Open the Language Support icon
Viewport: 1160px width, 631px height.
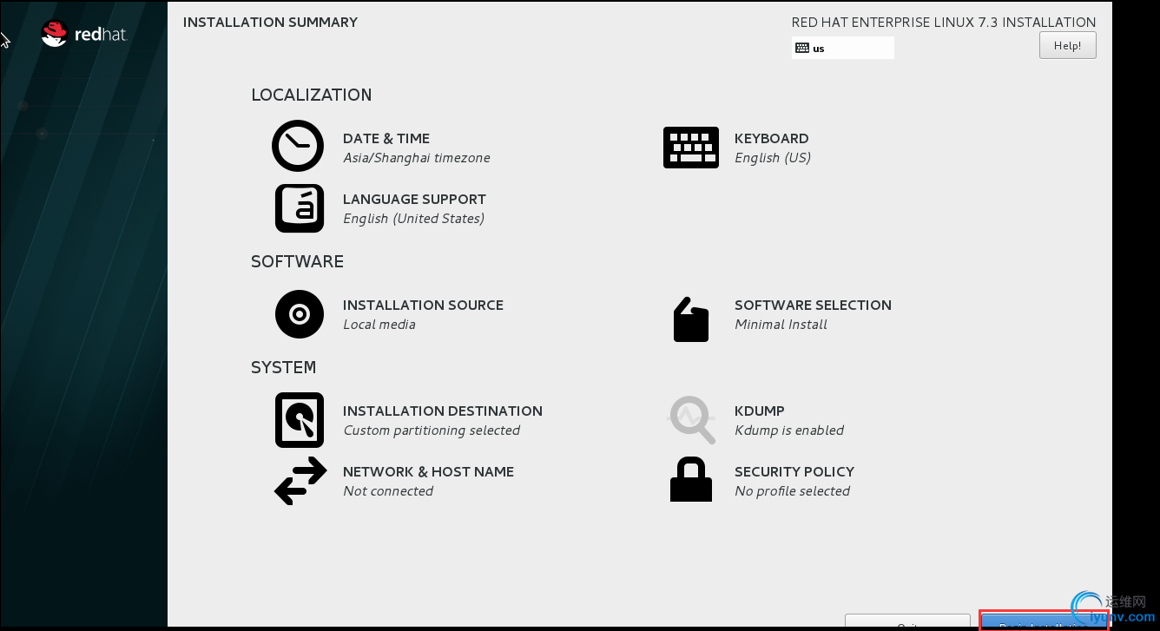pos(300,208)
